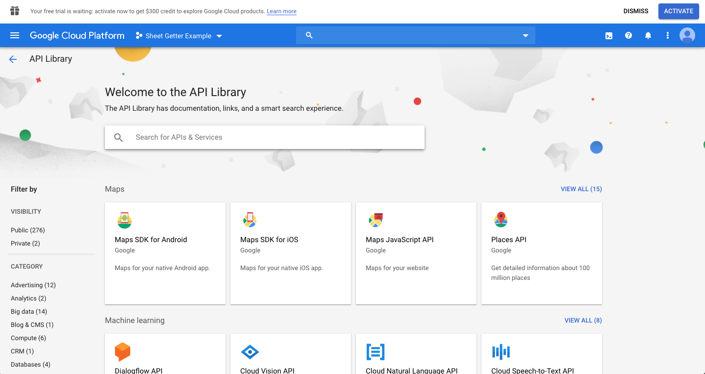Image resolution: width=705 pixels, height=374 pixels.
Task: Click the magnifier in Search for APIs box
Action: [x=119, y=138]
